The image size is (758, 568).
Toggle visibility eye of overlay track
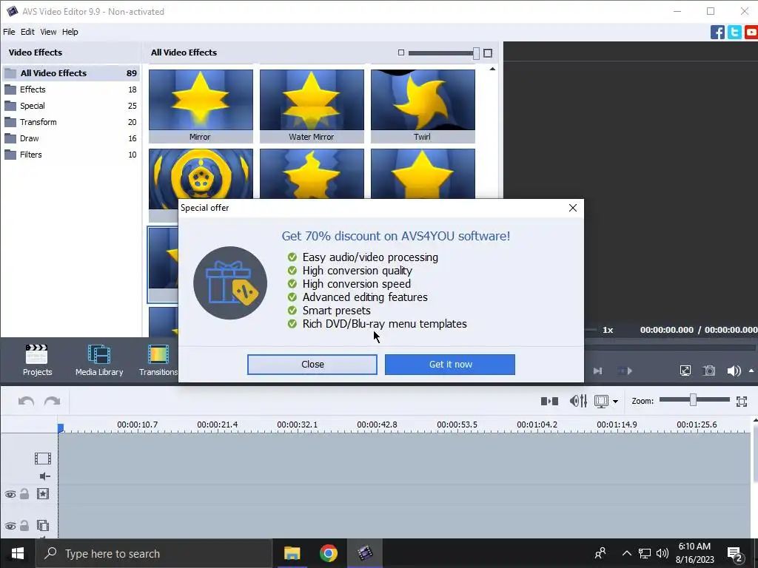(10, 526)
